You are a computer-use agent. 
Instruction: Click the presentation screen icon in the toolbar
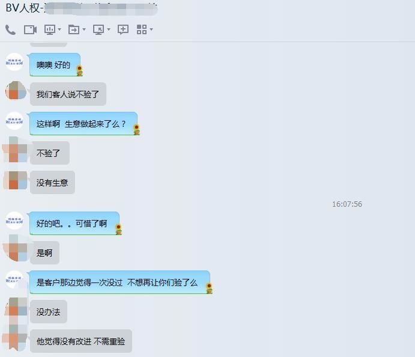(x=50, y=29)
